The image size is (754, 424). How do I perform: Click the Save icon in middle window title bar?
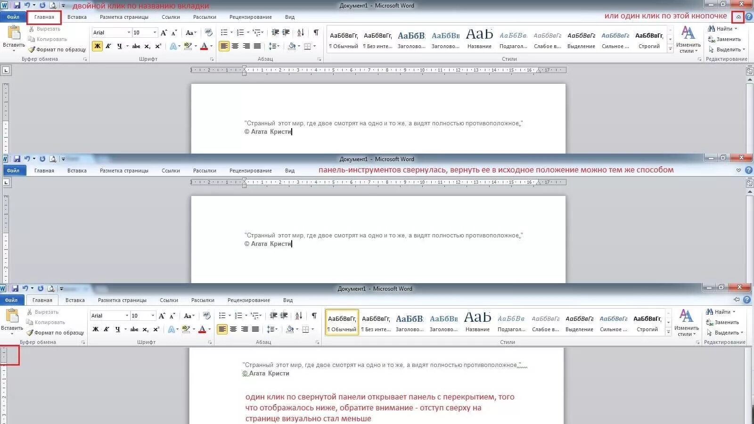[16, 159]
